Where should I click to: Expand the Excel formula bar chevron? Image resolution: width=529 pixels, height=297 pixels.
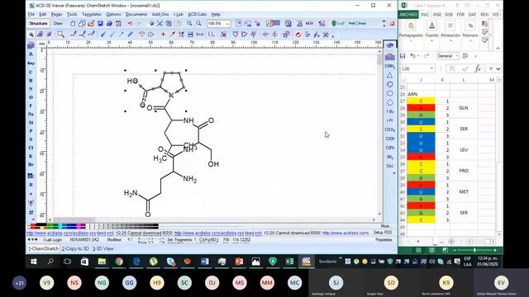(498, 68)
